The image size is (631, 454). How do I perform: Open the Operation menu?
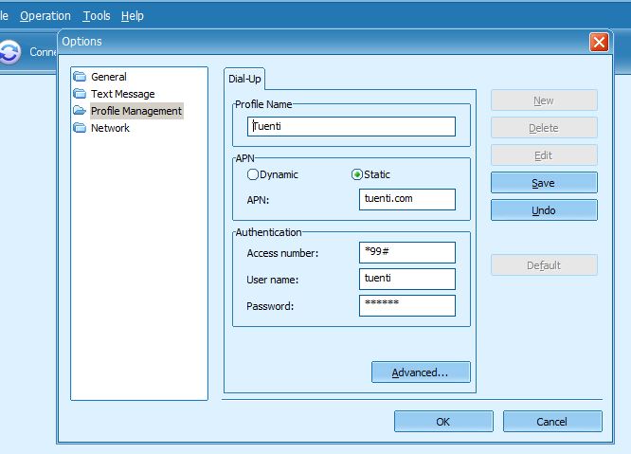coord(45,16)
